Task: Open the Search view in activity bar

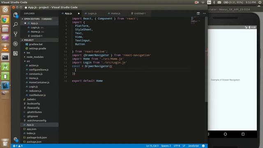Action: (x=16, y=25)
